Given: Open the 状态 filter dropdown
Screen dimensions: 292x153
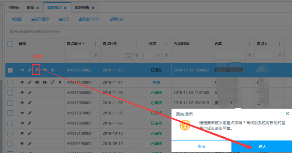Looking at the screenshot, I should click(158, 55).
